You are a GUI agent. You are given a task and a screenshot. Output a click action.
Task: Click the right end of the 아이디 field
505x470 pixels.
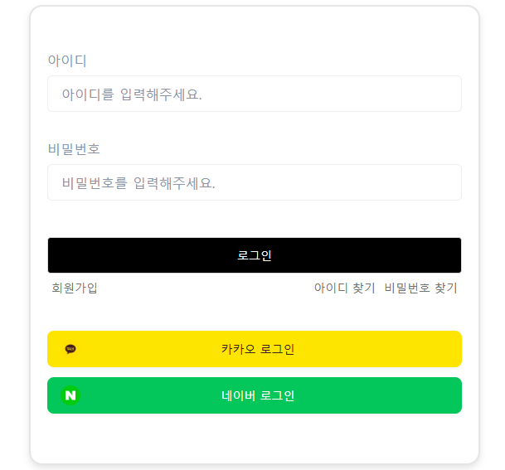452,94
